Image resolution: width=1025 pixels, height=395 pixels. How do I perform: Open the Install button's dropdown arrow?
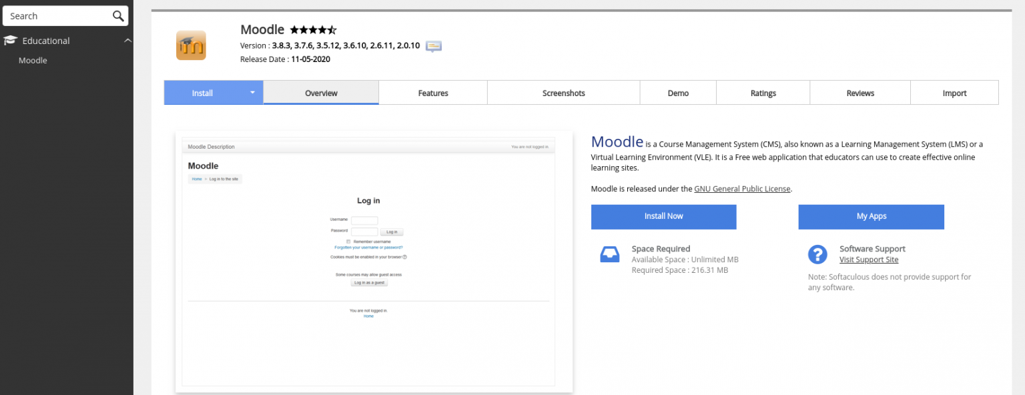pyautogui.click(x=252, y=93)
